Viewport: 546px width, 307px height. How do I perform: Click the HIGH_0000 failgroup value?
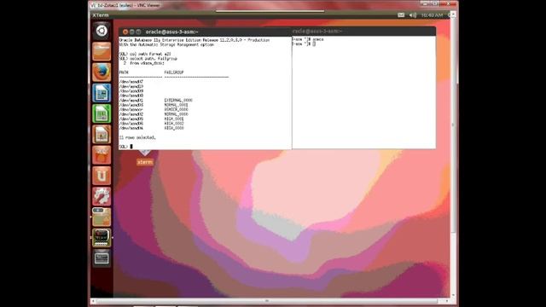[174, 128]
